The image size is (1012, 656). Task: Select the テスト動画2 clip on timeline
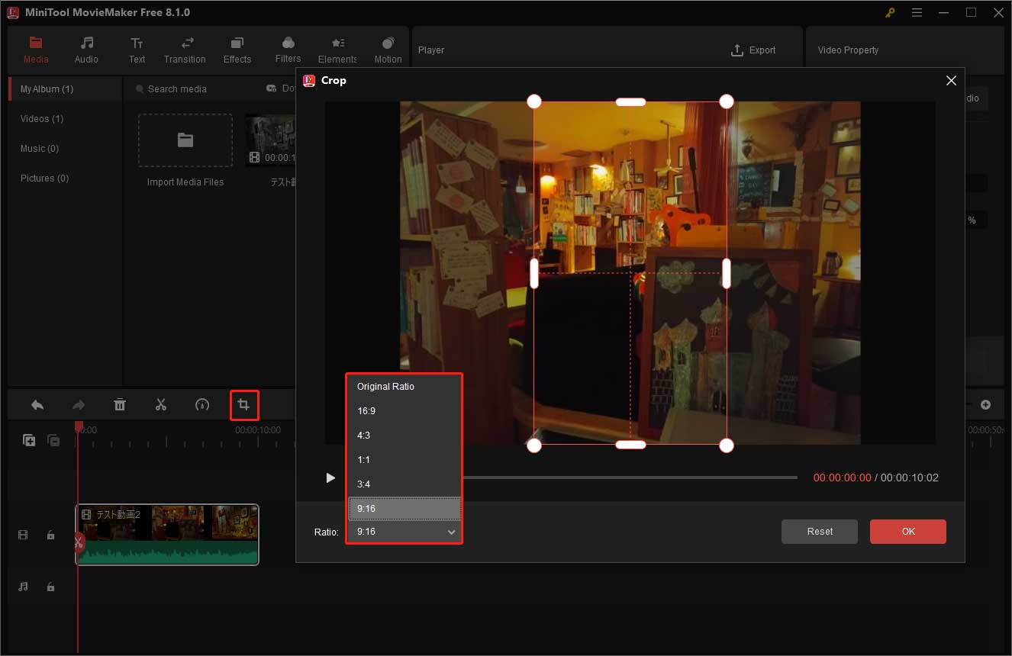[167, 535]
